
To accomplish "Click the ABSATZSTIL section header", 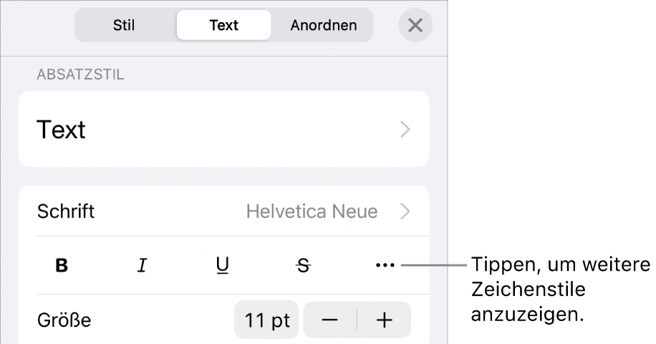I will 79,75.
